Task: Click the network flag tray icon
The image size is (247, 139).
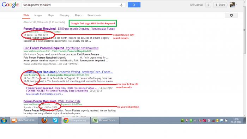Action: point(200,121)
